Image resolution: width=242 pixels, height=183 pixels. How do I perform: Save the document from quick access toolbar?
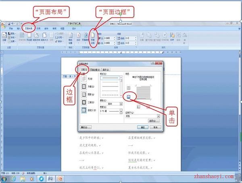click(9, 24)
